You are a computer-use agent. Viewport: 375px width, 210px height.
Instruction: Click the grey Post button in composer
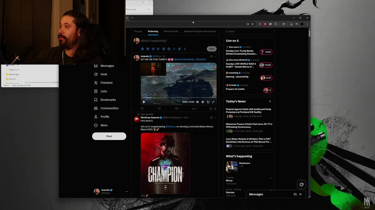[x=212, y=49]
